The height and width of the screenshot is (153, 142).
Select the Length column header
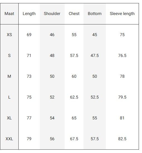pyautogui.click(x=29, y=14)
